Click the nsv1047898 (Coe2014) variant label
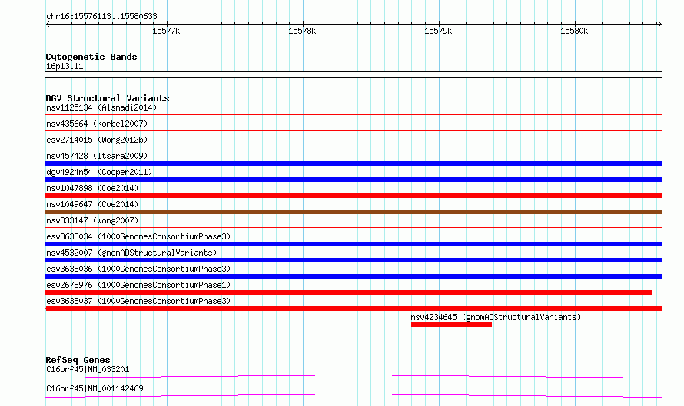 [x=92, y=188]
